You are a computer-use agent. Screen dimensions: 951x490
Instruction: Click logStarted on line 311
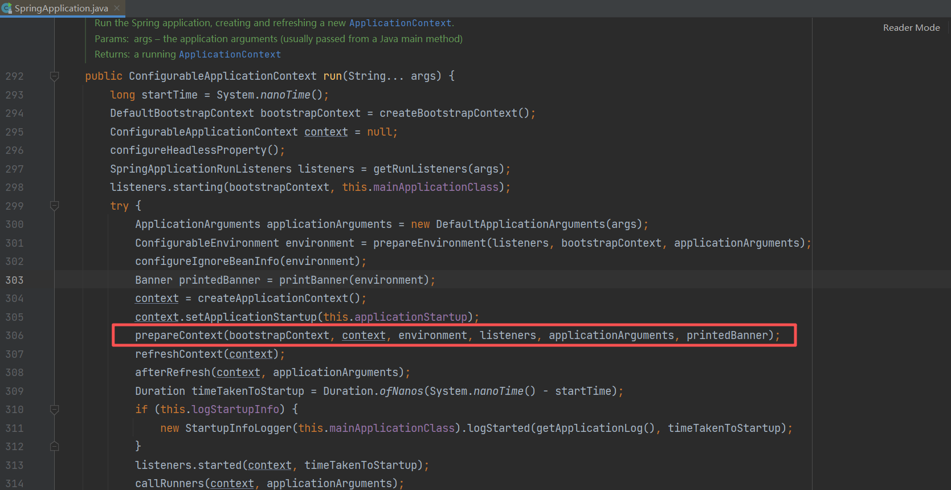499,428
